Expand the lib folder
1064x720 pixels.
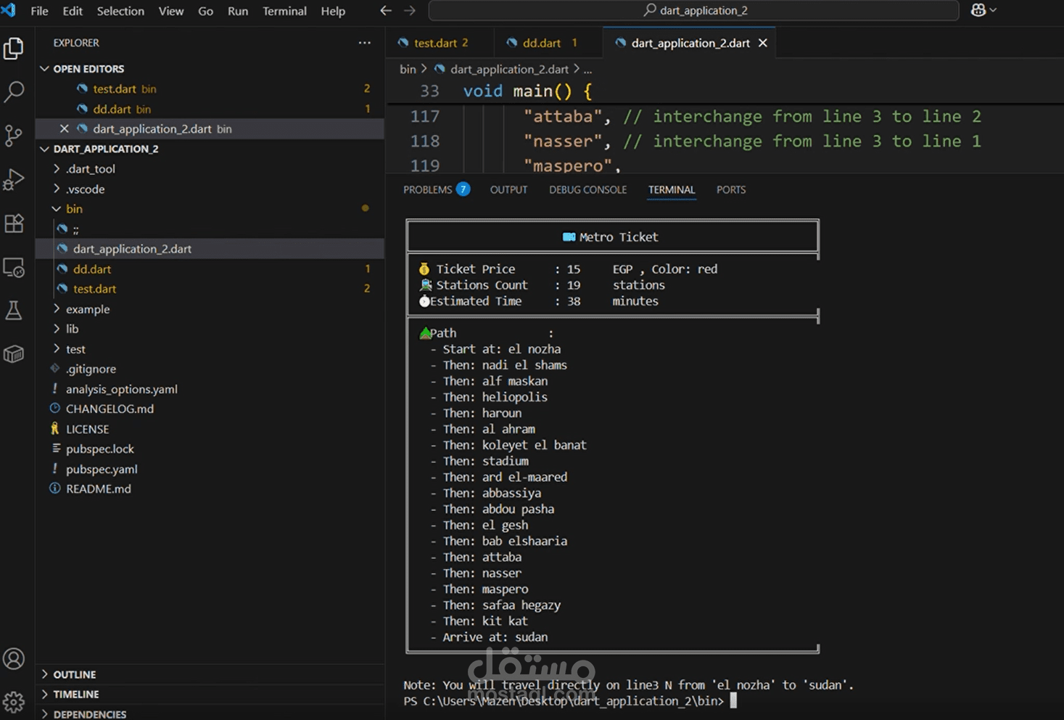click(x=72, y=329)
